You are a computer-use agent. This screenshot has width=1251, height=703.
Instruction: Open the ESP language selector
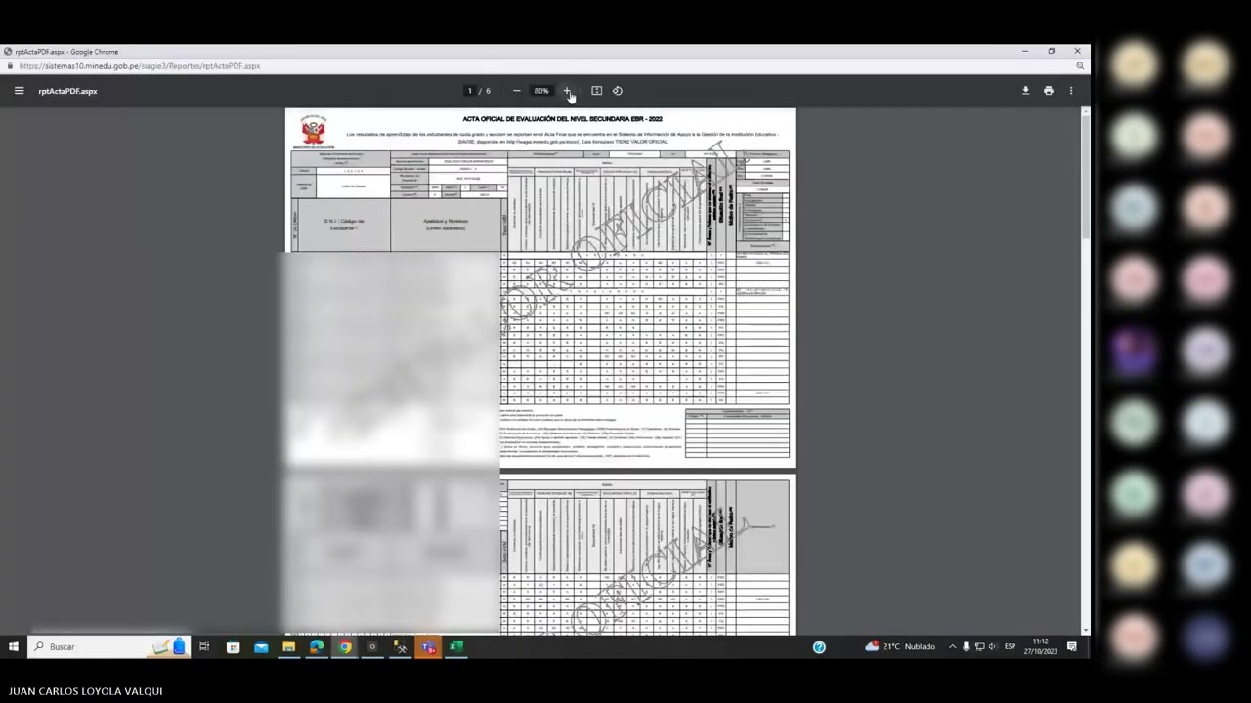[1011, 646]
